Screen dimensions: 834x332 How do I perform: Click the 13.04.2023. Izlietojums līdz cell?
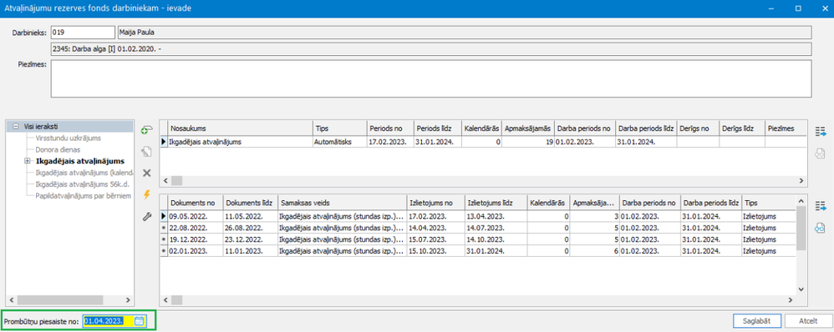(496, 216)
